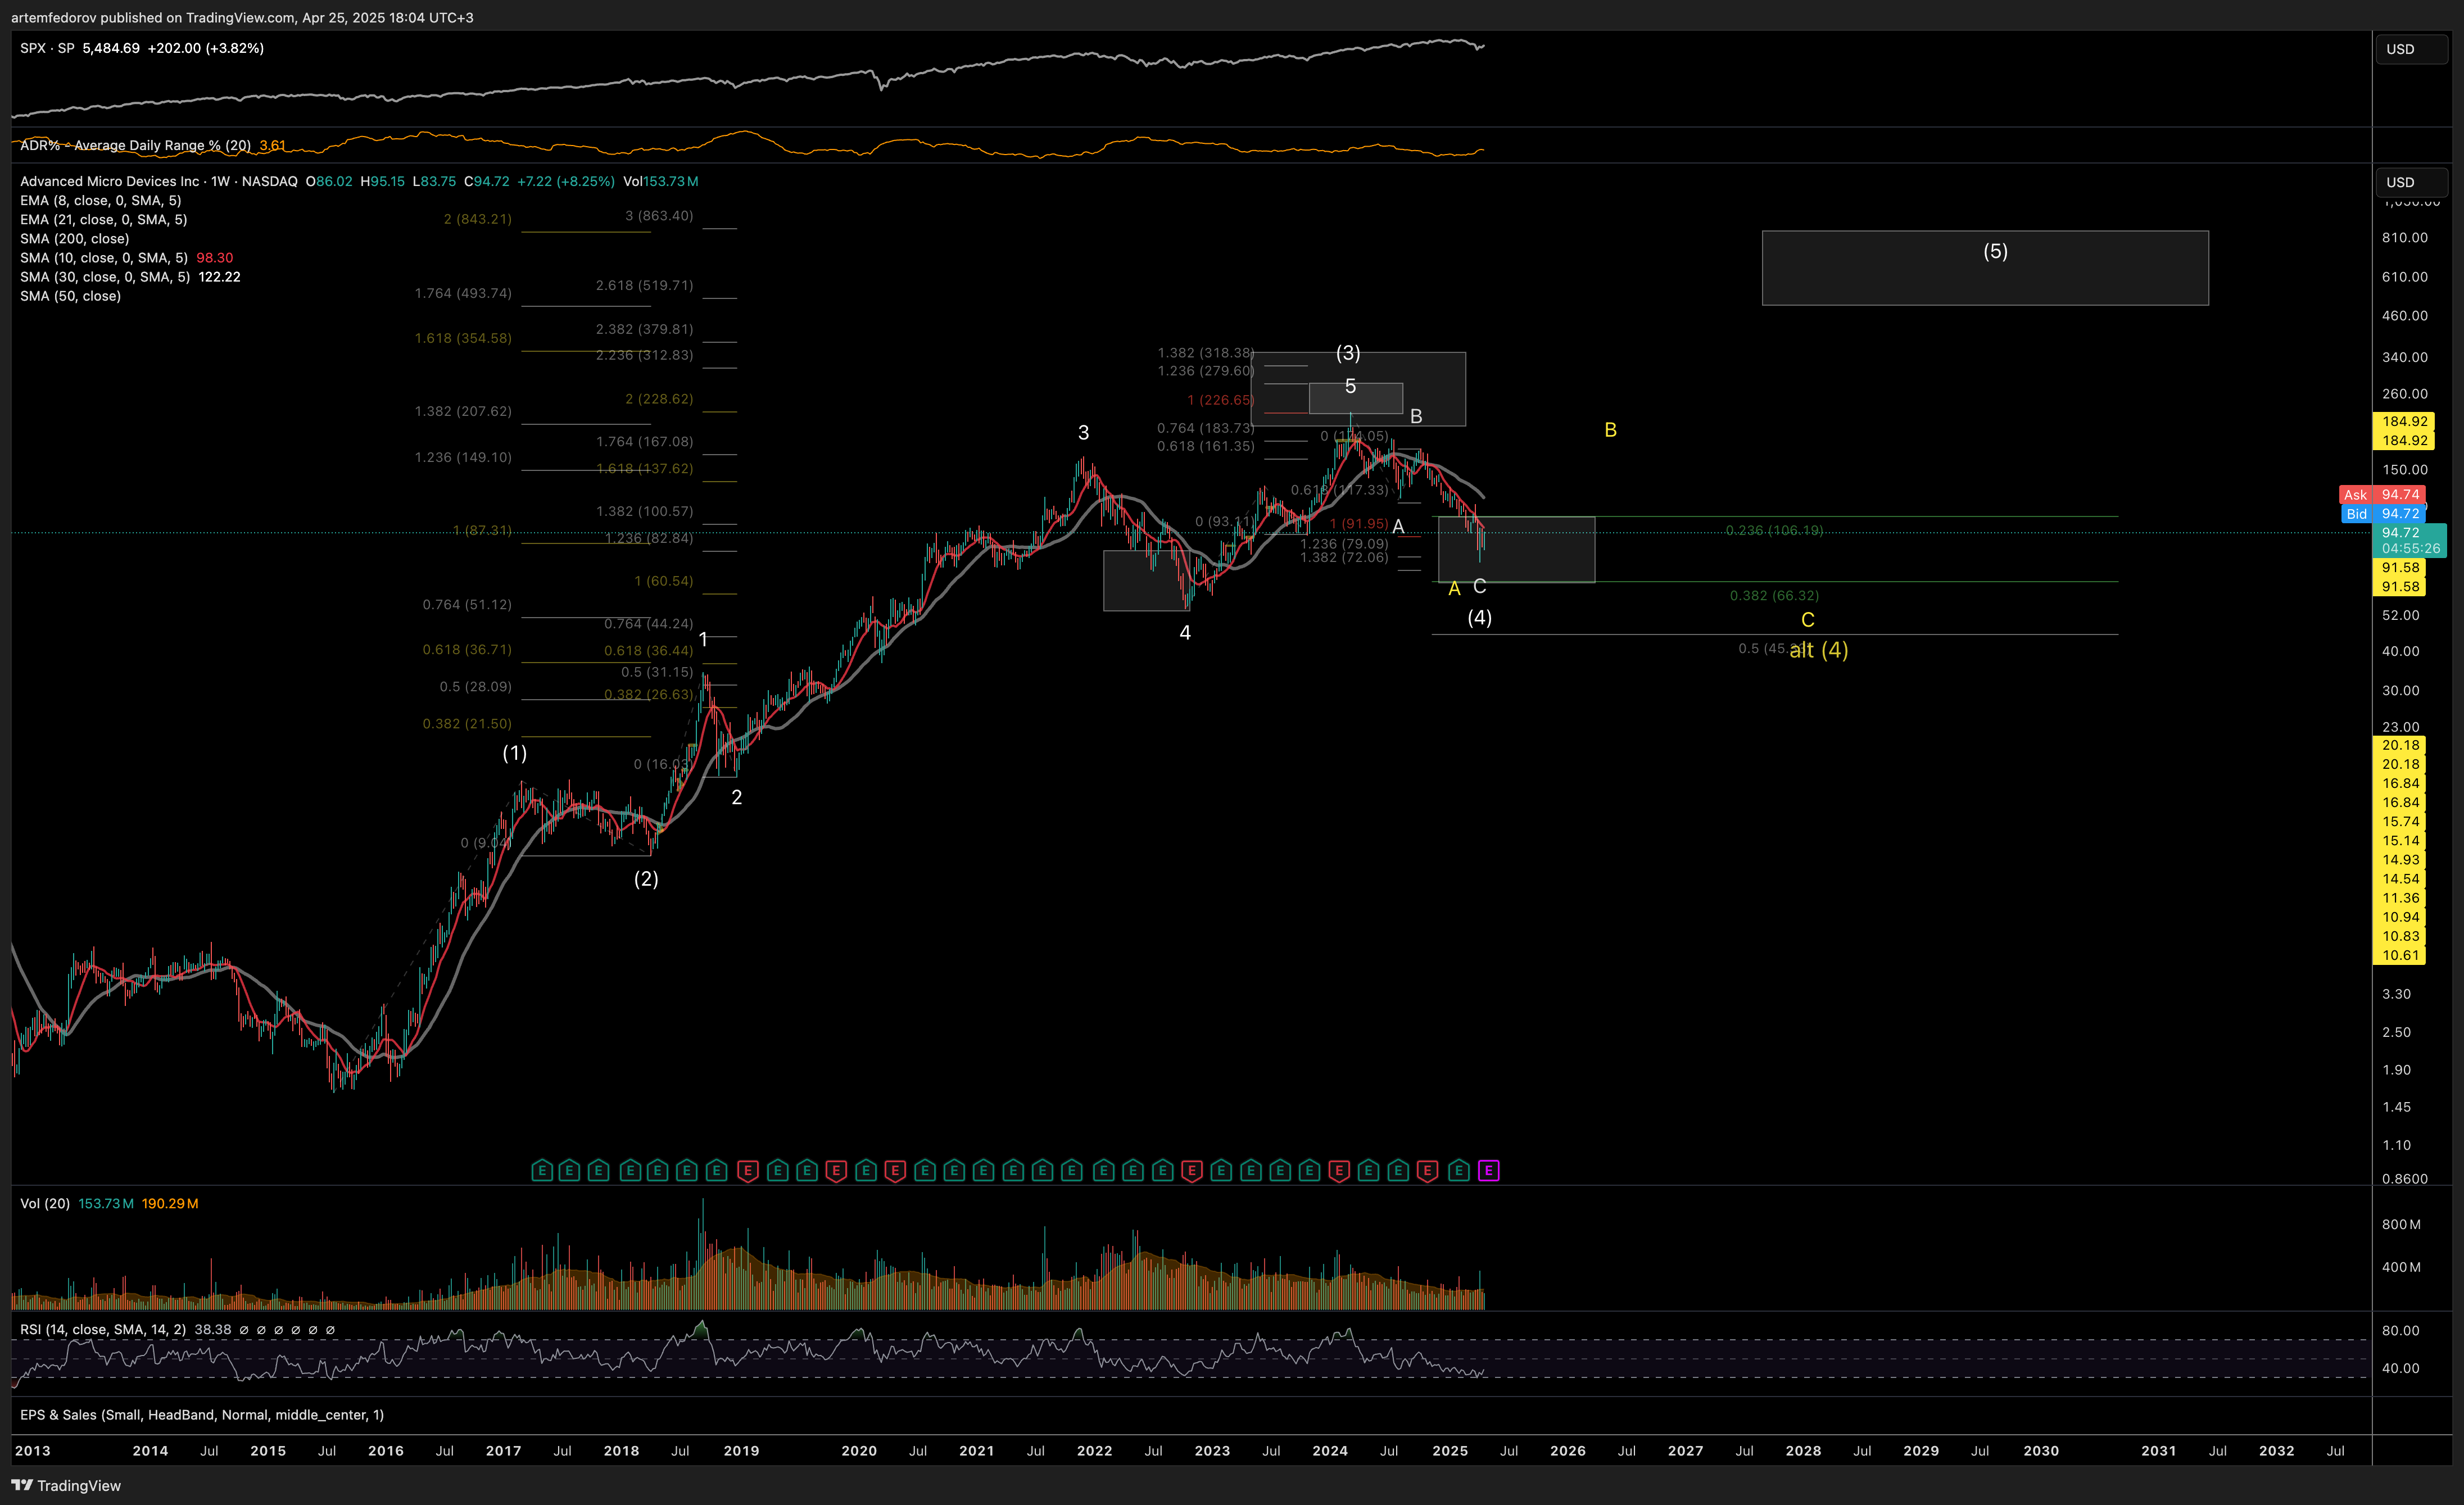Click the 800M volume scale label
This screenshot has height=1505, width=2464.
(2401, 1224)
